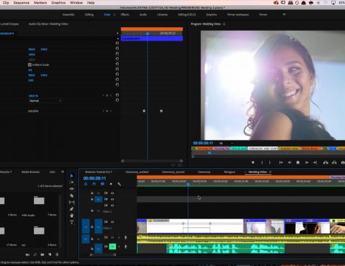Add marker in the Program monitor

[253, 162]
